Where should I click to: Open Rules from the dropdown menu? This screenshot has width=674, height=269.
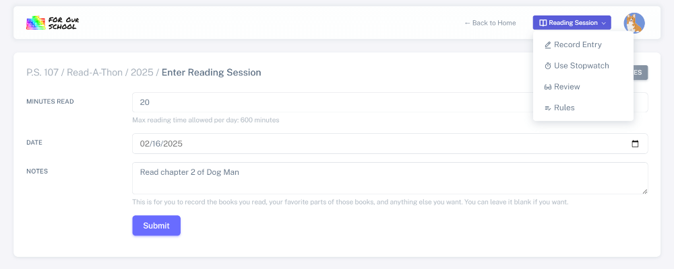564,108
